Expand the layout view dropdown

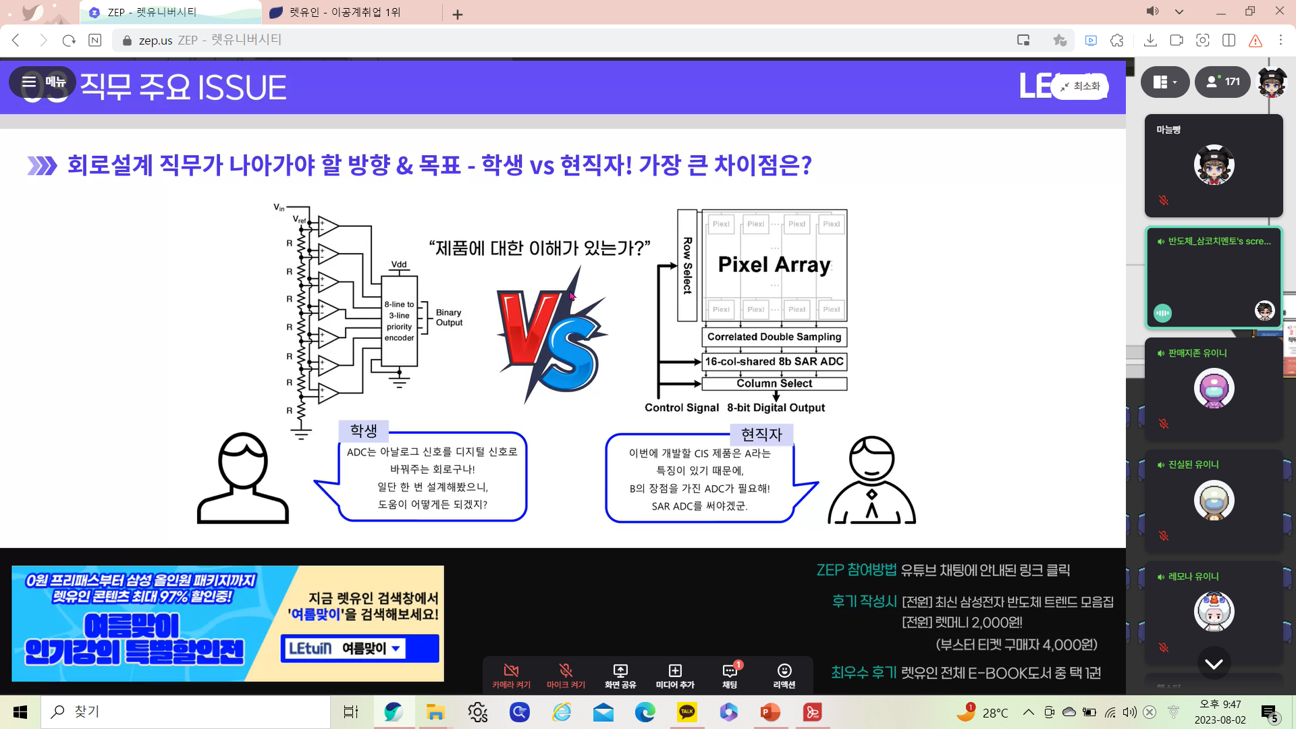pos(1165,82)
